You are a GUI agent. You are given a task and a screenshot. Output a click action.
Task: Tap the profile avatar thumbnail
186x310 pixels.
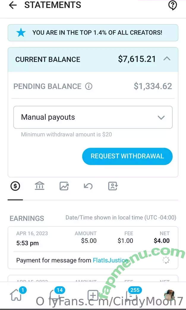(169, 295)
